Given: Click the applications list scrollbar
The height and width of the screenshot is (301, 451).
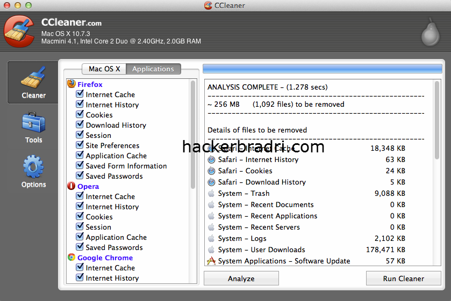Looking at the screenshot, I should 193,134.
